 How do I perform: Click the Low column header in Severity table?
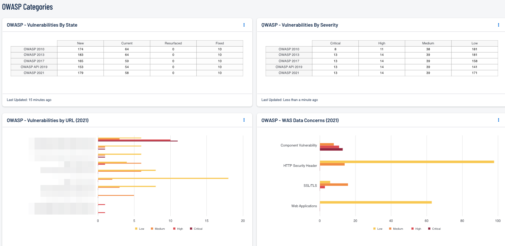pos(475,43)
